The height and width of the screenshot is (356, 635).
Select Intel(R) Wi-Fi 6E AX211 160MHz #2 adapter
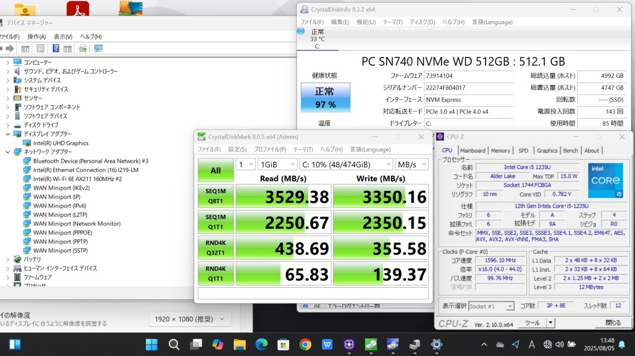(77, 179)
